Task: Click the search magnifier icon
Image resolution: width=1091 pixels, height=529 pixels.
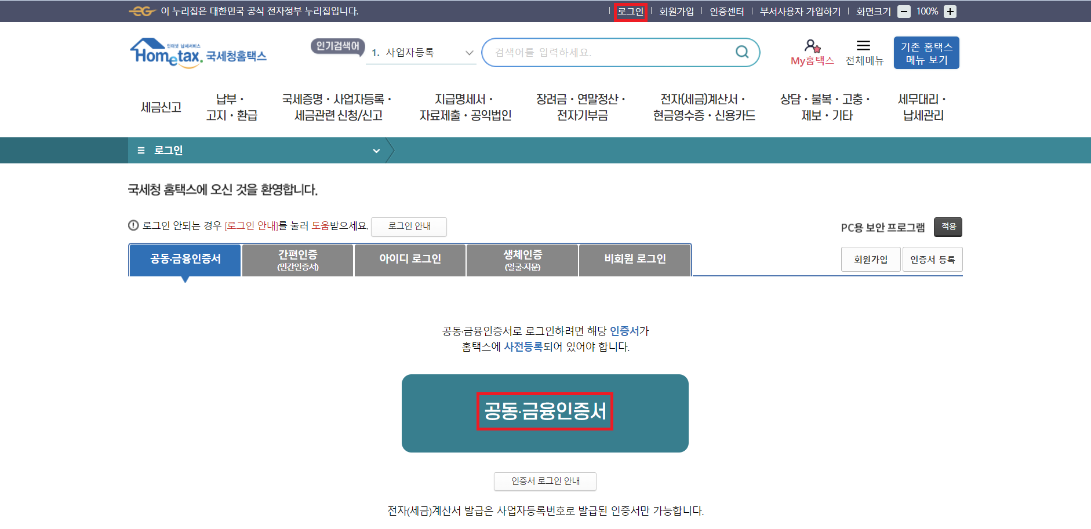Action: [x=742, y=52]
